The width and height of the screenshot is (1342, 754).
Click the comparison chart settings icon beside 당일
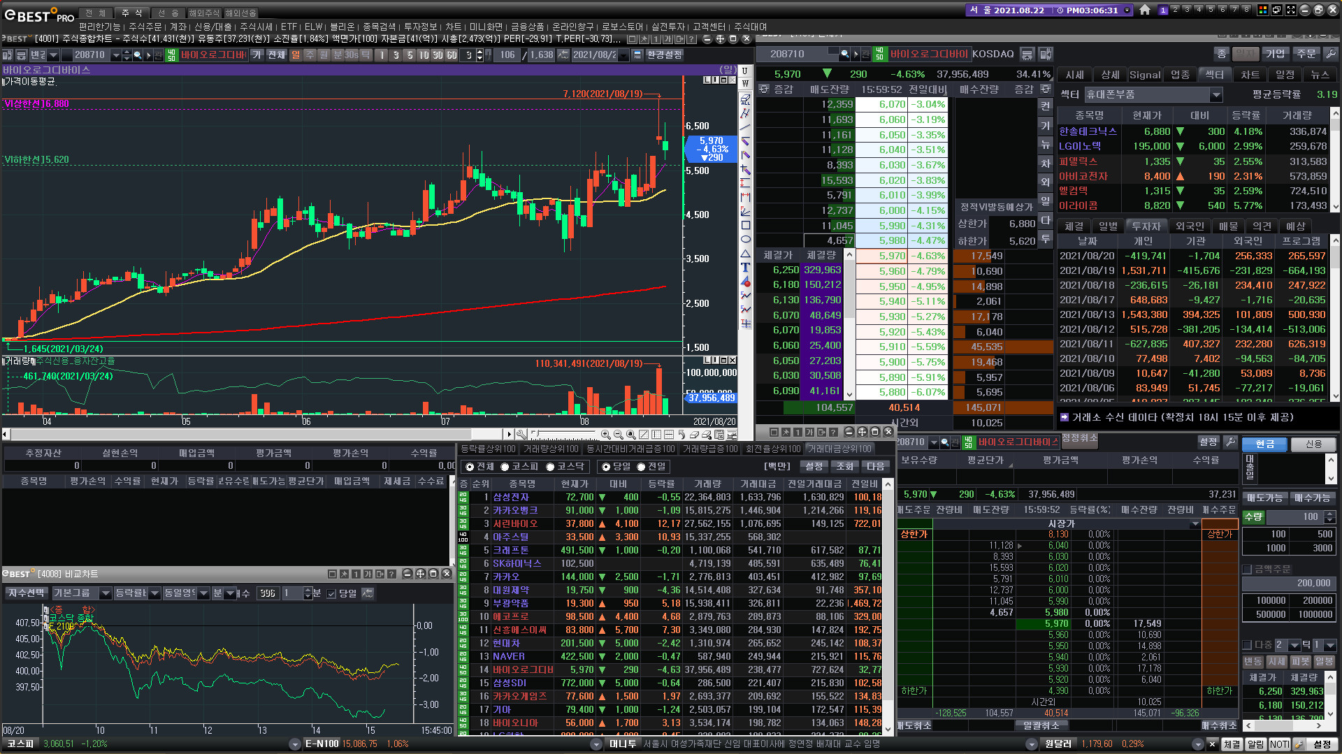coord(368,593)
